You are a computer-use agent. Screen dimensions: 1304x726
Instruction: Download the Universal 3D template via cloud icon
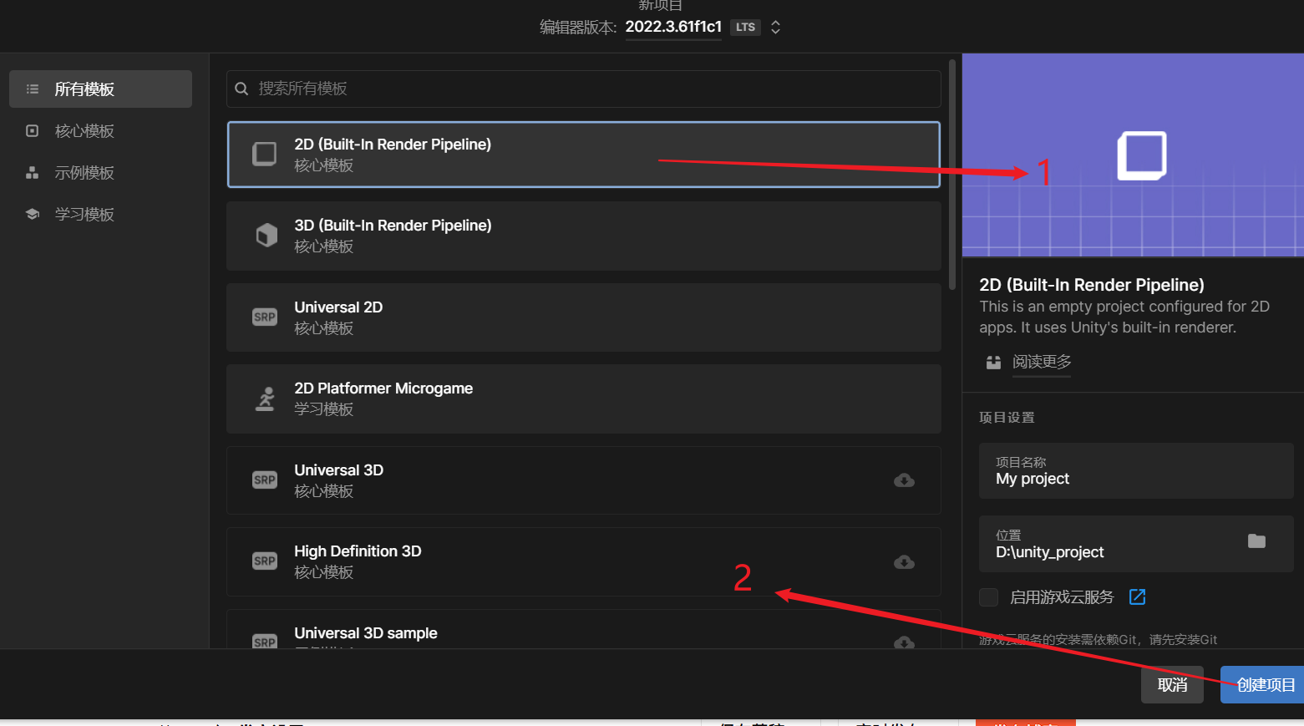pos(904,480)
